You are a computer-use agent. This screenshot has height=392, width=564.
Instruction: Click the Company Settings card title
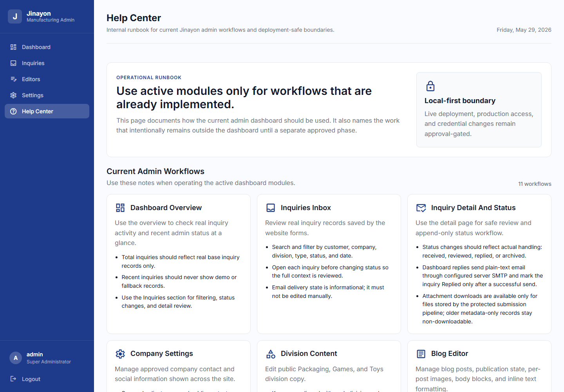[x=162, y=354]
